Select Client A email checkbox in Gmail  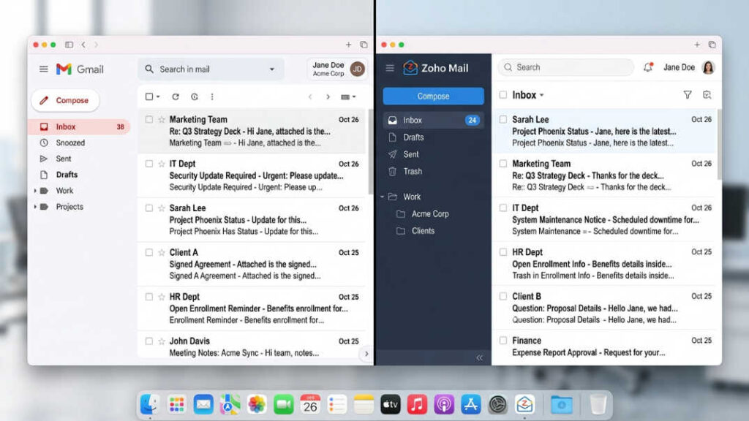(149, 252)
